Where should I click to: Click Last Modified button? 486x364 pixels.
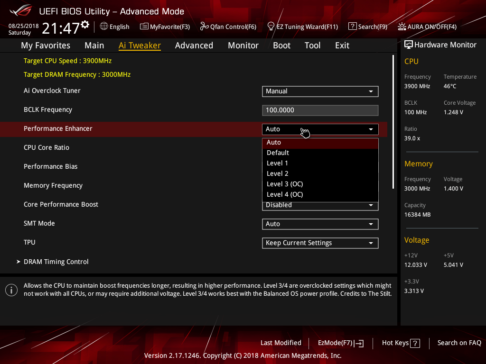pos(281,343)
